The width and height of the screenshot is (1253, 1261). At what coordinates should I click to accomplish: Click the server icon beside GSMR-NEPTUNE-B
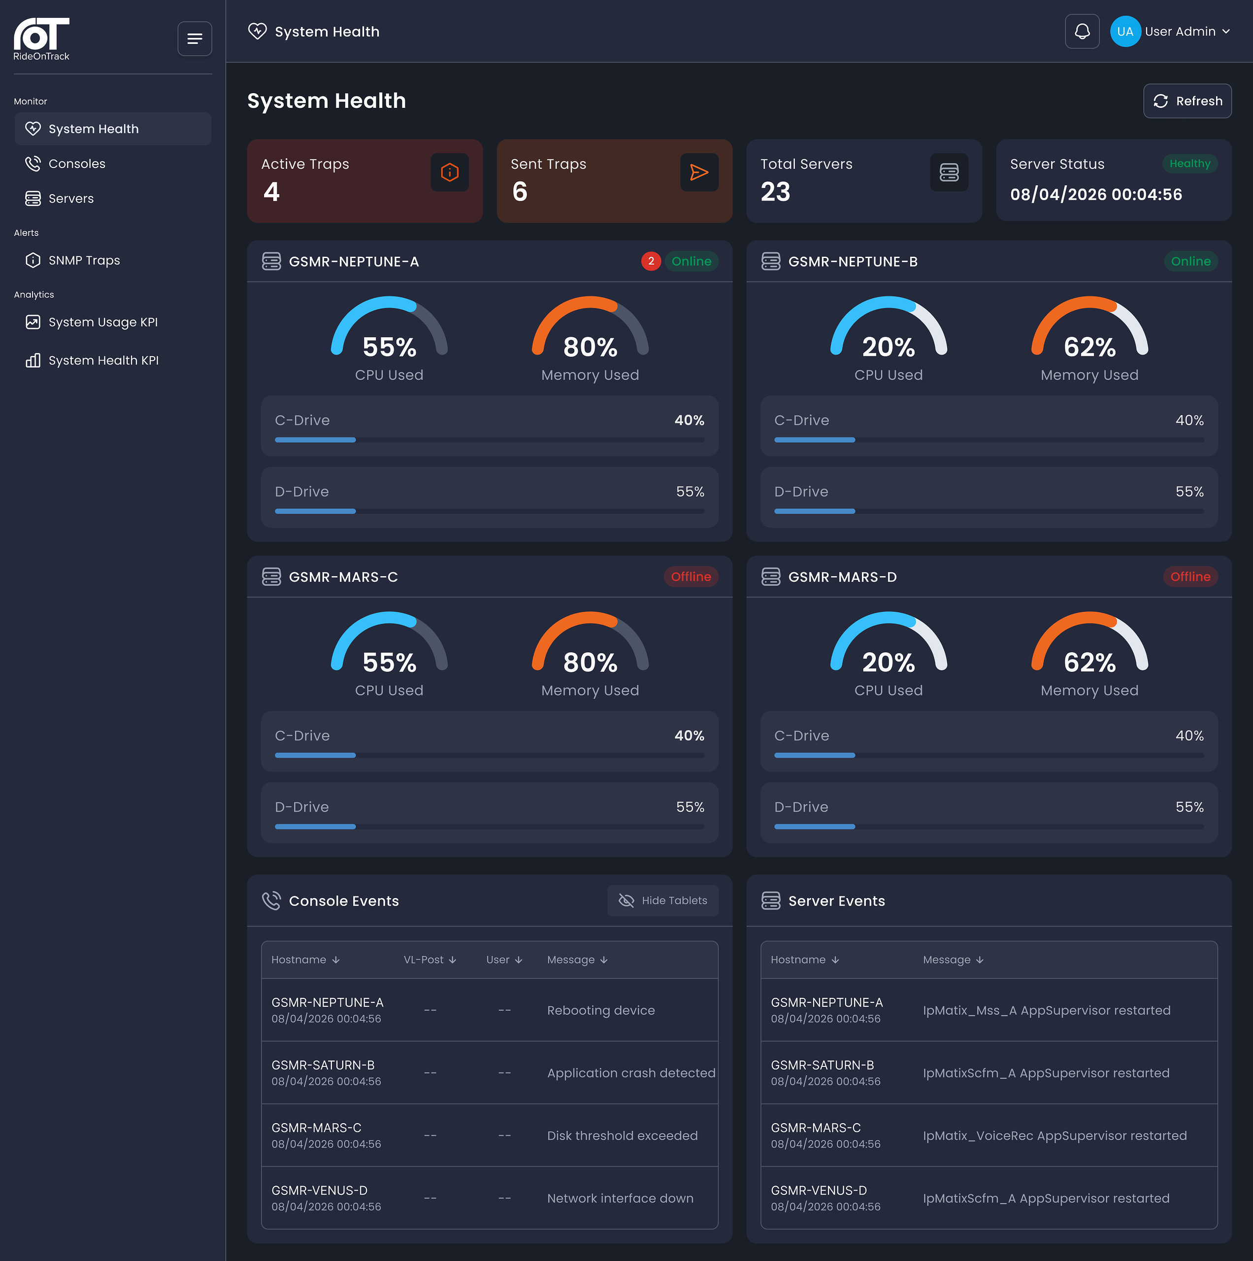pos(771,261)
